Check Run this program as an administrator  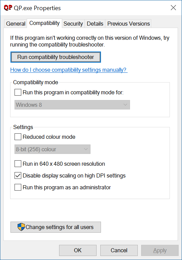click(x=18, y=187)
